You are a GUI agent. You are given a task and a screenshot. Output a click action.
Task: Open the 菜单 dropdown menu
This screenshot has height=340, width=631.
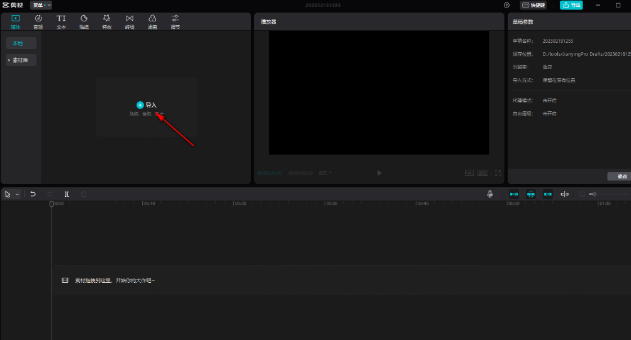(41, 5)
